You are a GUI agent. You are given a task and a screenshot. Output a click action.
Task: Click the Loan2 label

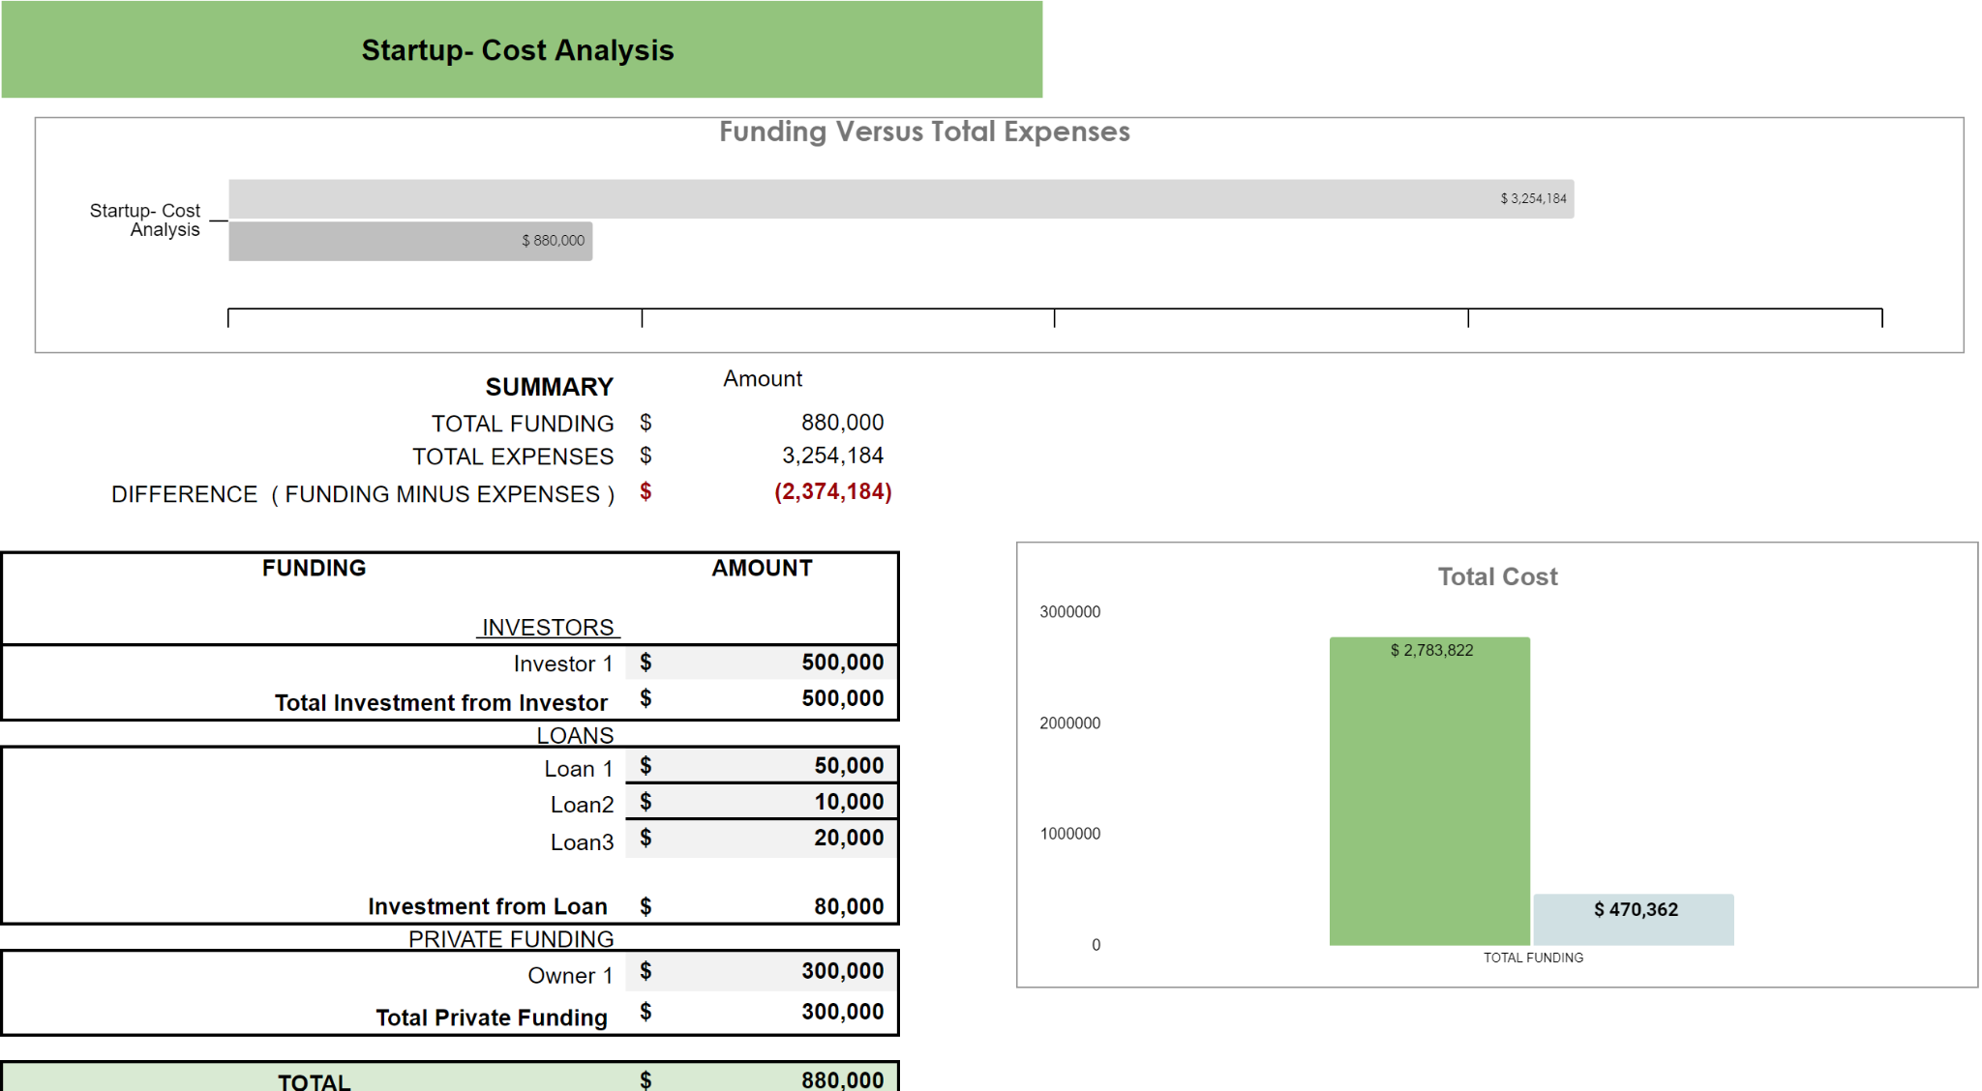pyautogui.click(x=582, y=805)
